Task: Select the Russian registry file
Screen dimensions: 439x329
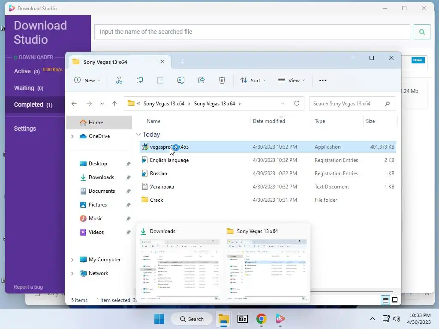Action: click(268, 173)
